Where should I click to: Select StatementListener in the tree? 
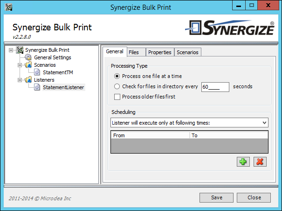click(63, 87)
